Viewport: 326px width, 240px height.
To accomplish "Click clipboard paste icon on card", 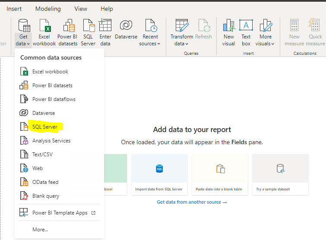I will (220, 168).
